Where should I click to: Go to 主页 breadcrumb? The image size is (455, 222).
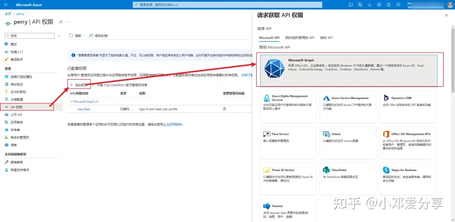pos(8,13)
